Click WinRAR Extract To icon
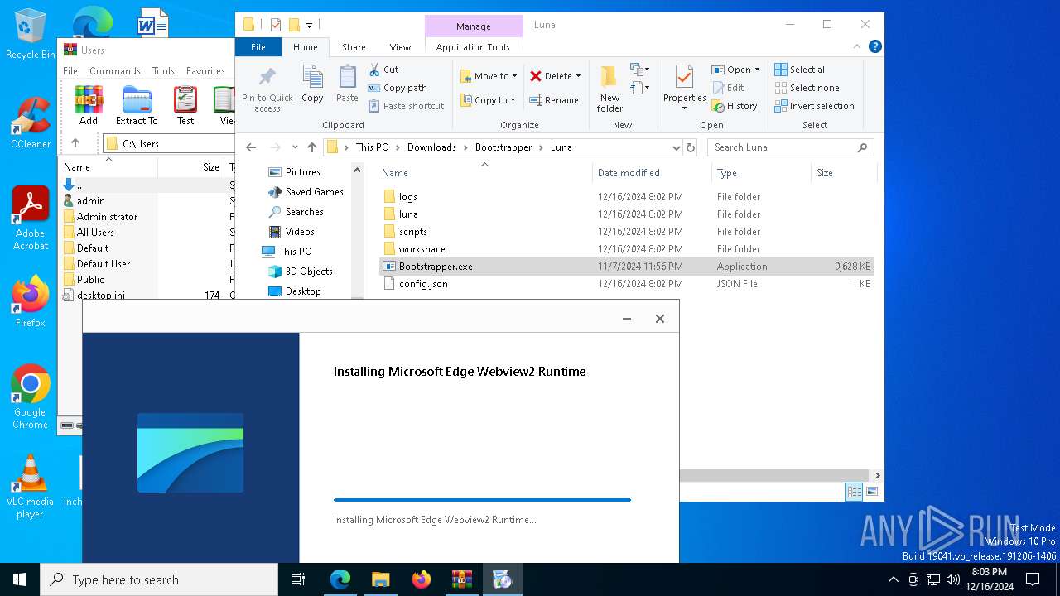Image resolution: width=1060 pixels, height=596 pixels. pos(137,105)
